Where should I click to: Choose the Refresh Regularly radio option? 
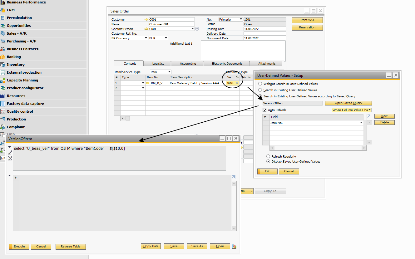[x=268, y=156]
